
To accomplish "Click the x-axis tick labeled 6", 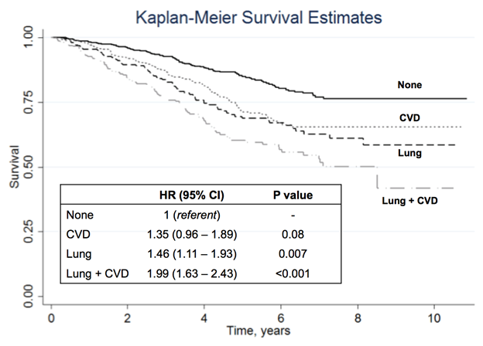I will click(279, 315).
